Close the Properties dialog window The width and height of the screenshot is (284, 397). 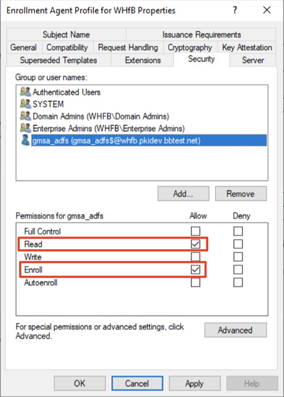click(266, 10)
